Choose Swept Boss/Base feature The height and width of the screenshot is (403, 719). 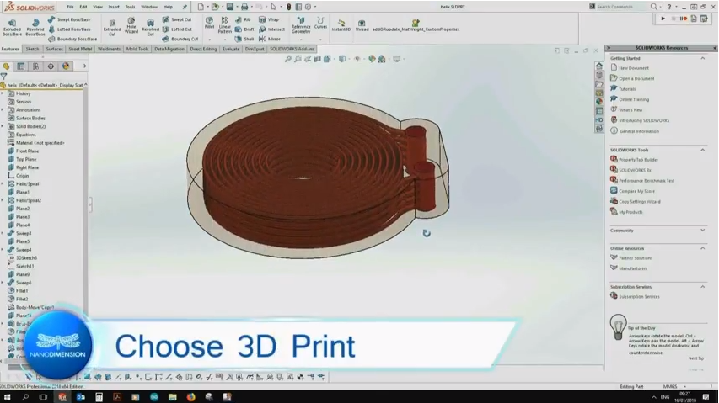click(x=69, y=19)
